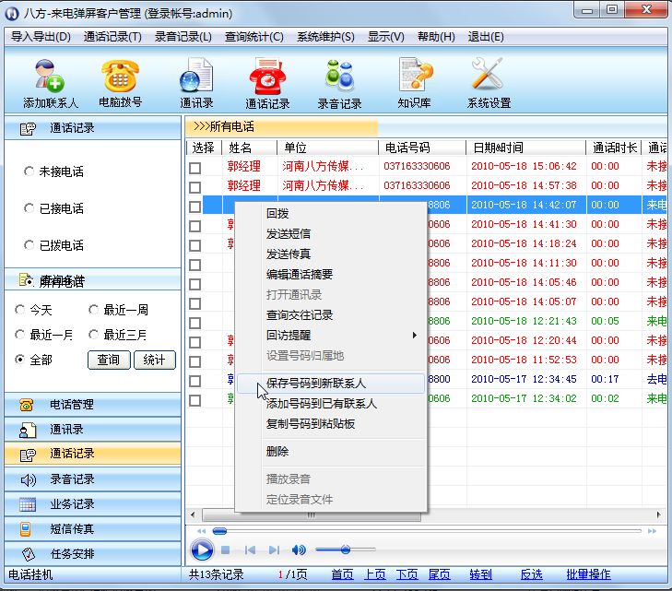Select the 未接电话 radio button
The image size is (672, 591).
29,171
